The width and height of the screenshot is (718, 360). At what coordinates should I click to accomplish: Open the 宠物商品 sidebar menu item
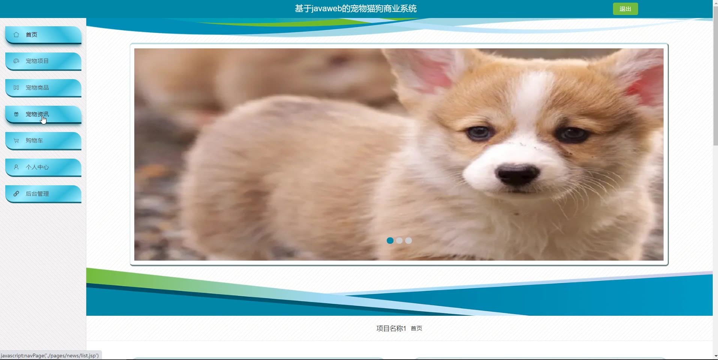pos(43,88)
